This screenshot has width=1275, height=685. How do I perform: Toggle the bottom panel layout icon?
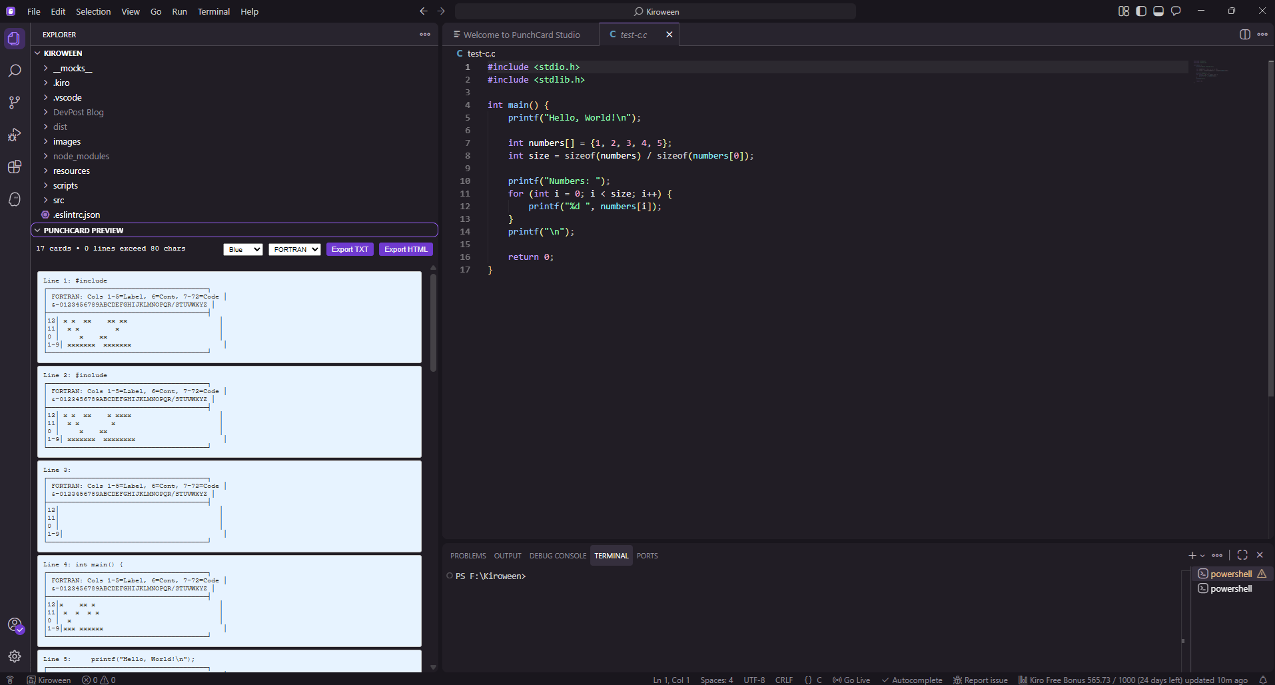(1158, 11)
